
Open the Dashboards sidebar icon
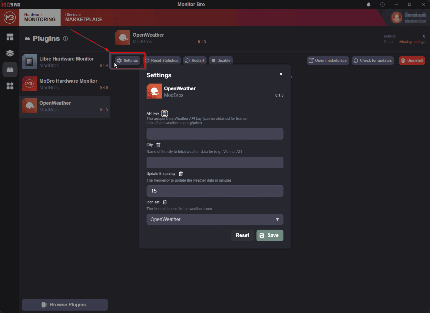pos(10,37)
